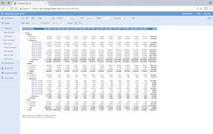Viewport: 213px width, 134px height.
Task: Click the browser address bar URL
Action: point(56,9)
